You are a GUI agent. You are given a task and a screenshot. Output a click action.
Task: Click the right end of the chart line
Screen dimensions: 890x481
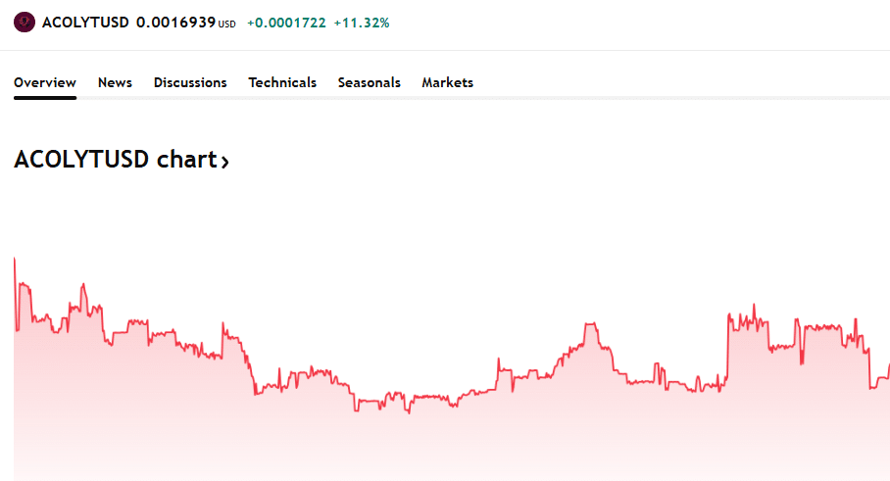pyautogui.click(x=888, y=365)
